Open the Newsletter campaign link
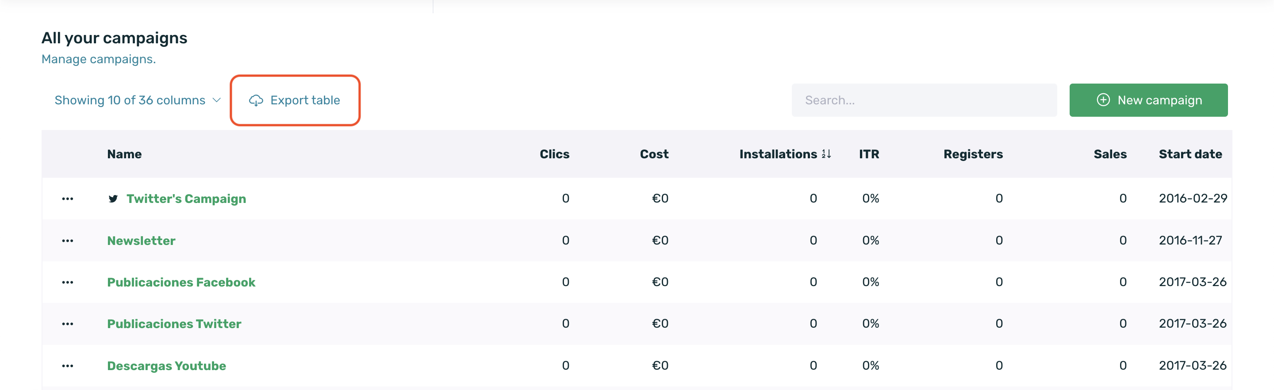 click(x=141, y=241)
